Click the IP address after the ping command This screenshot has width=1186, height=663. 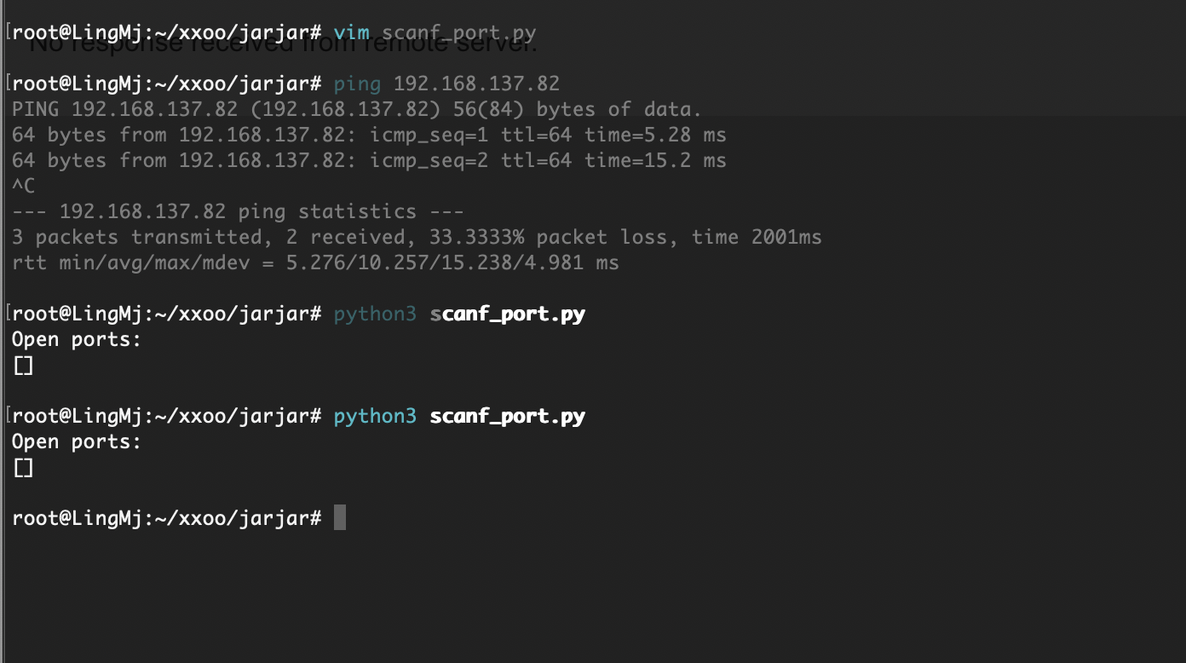pyautogui.click(x=476, y=84)
